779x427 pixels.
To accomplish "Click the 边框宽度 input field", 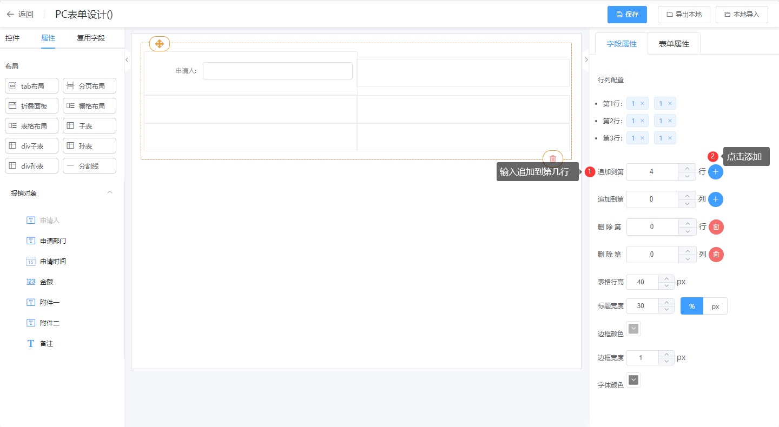I will 642,358.
